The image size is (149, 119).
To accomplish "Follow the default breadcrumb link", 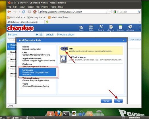I will click(x=50, y=35).
